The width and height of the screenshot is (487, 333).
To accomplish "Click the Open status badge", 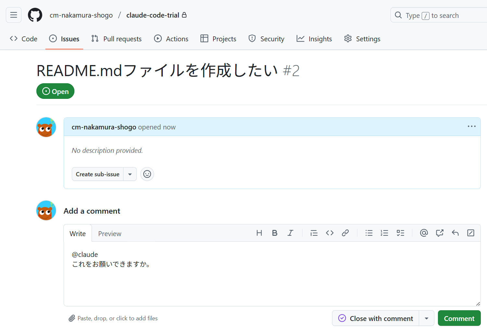I will 55,91.
